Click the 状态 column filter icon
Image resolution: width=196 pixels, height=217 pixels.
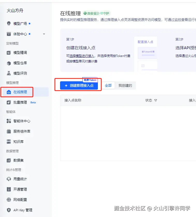pos(156,100)
